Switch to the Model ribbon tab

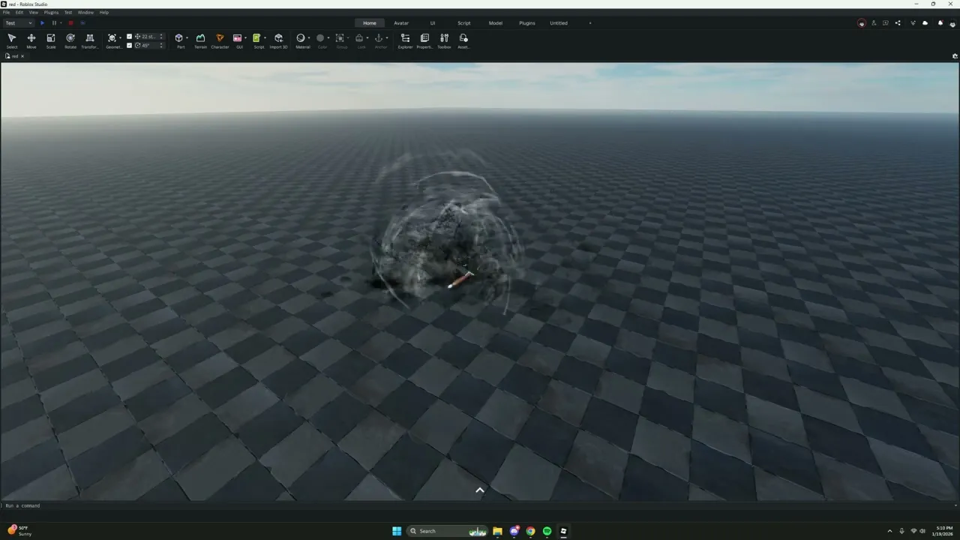click(496, 23)
